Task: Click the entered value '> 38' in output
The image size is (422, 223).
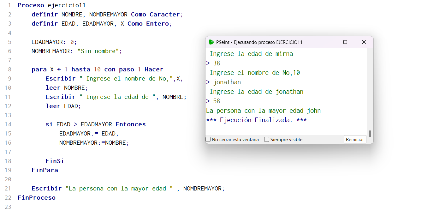Action: 213,63
